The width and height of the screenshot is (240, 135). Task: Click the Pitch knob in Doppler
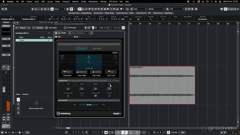(x=82, y=89)
